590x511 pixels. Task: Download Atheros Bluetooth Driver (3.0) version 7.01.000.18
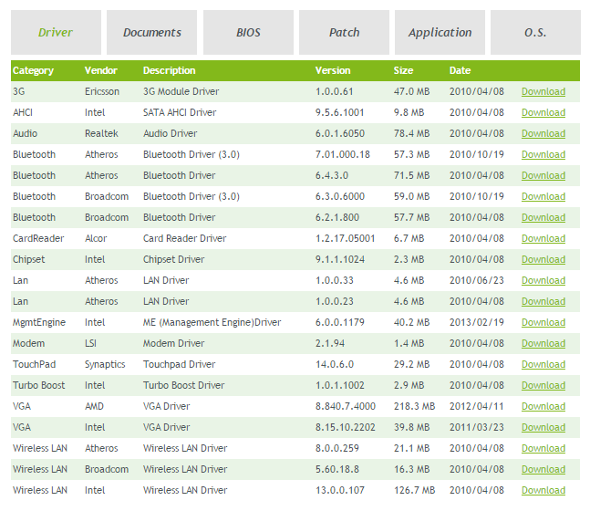coord(543,155)
